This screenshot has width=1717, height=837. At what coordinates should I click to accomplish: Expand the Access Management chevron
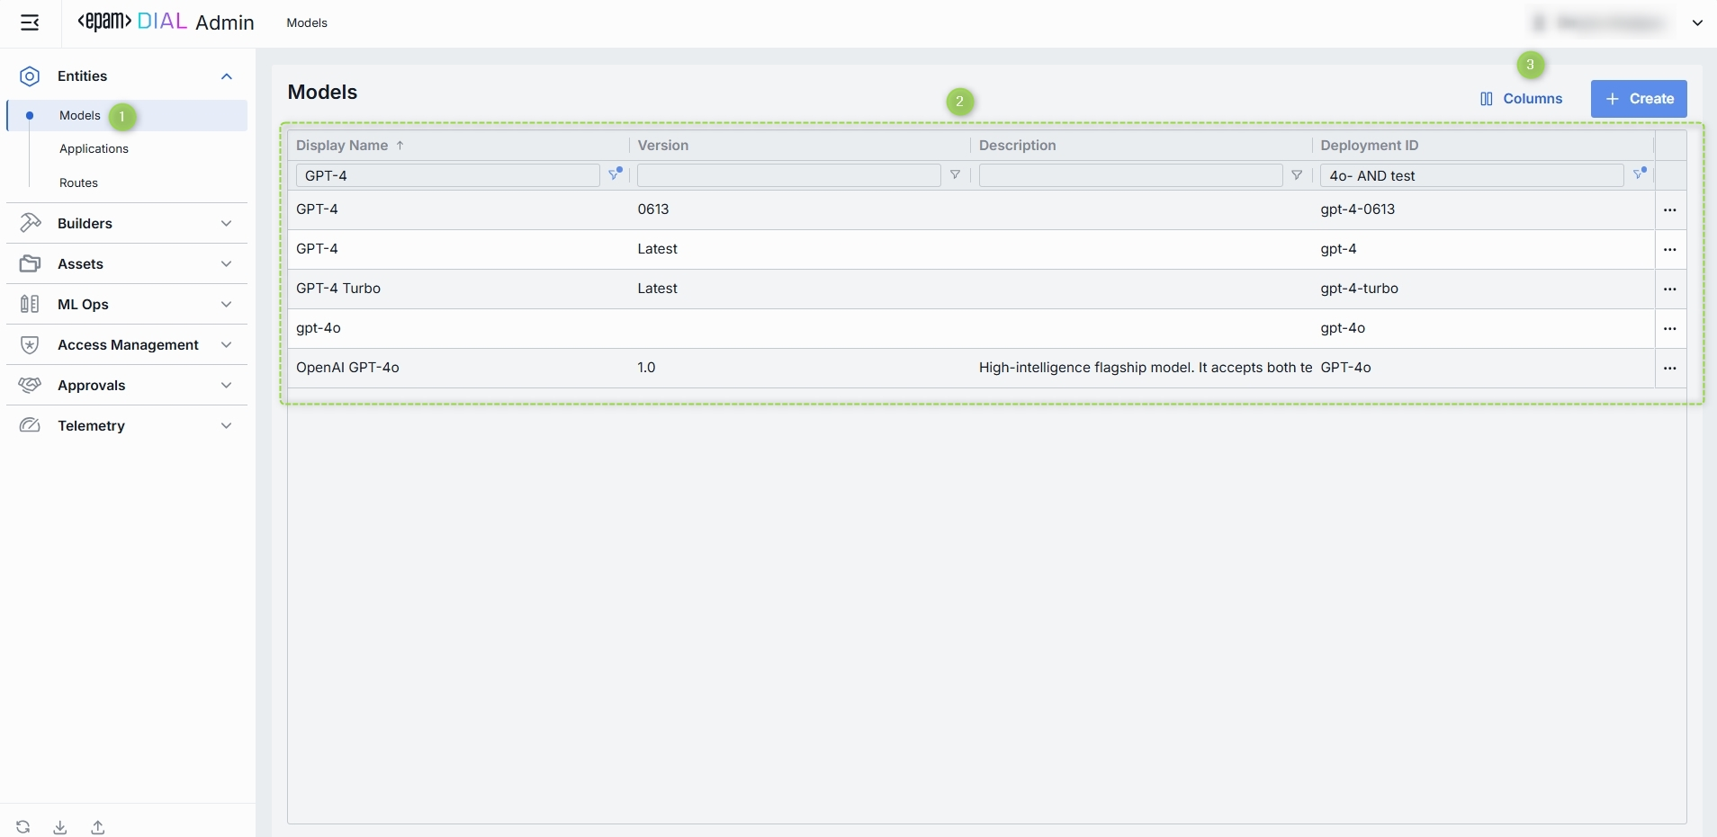(227, 344)
